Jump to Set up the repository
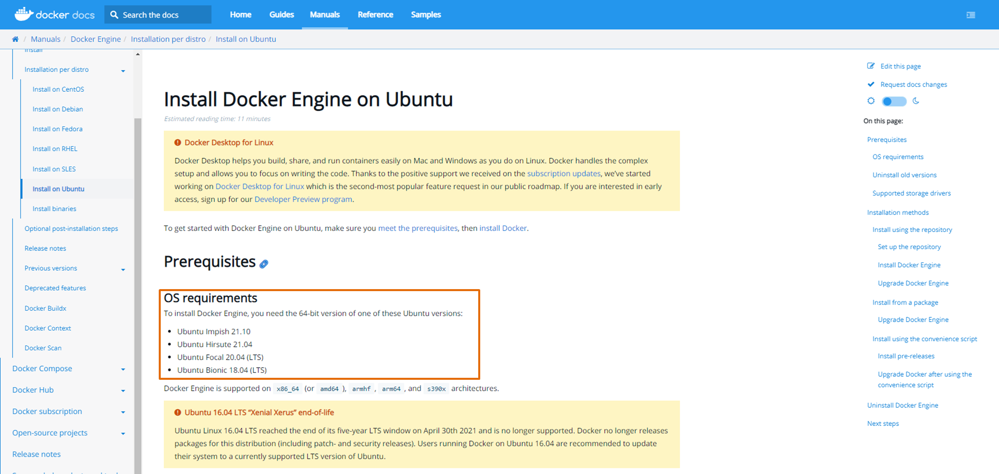 tap(909, 247)
